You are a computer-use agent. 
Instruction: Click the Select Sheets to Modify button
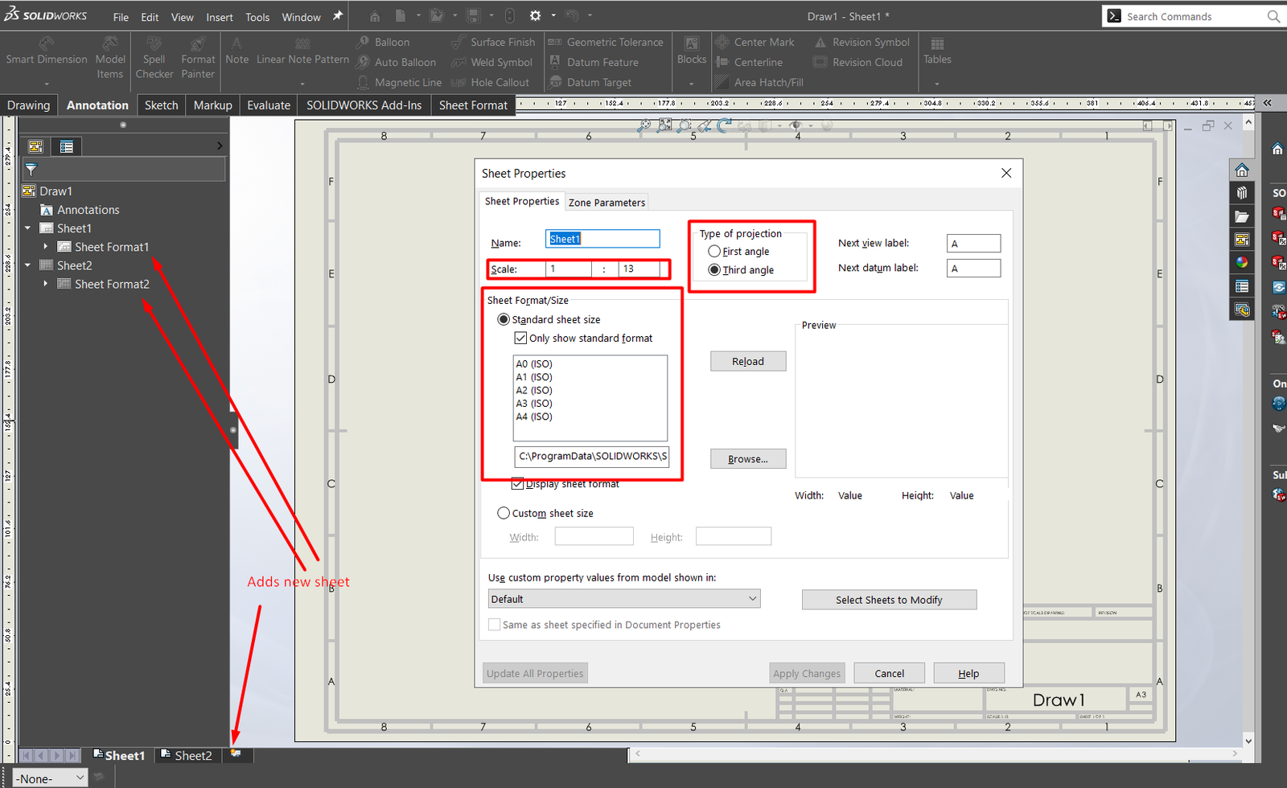click(889, 600)
